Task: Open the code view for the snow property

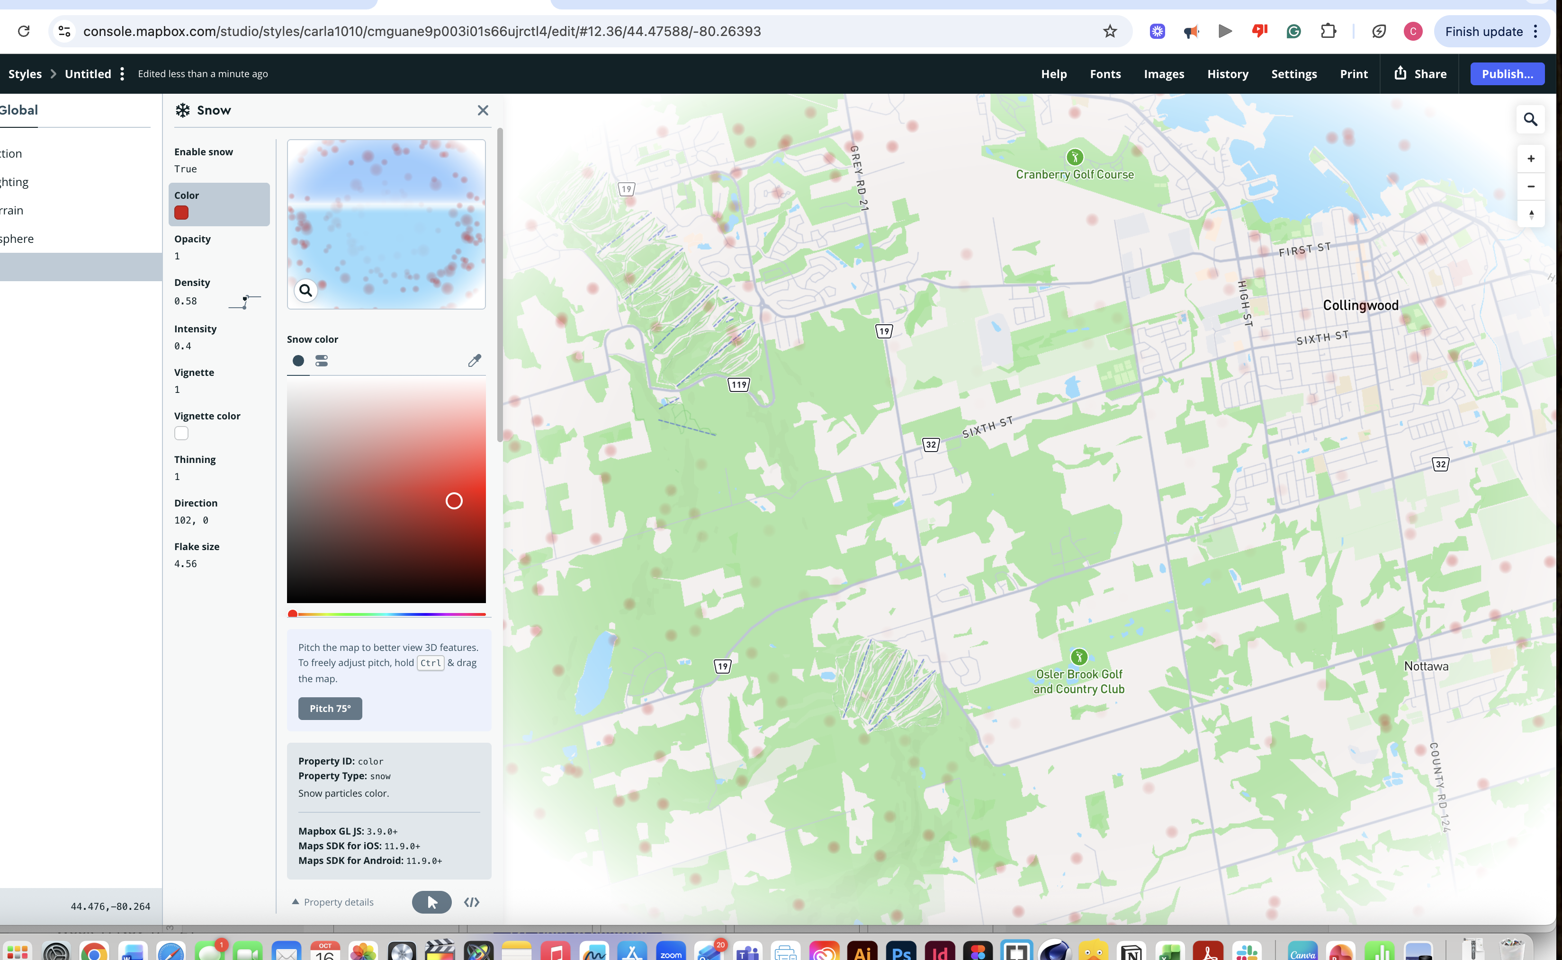Action: point(471,902)
